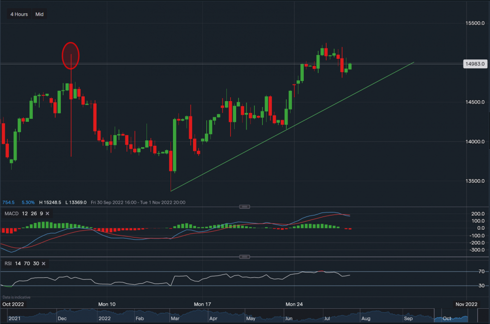The image size is (490, 324).
Task: Click the 15500.0 price axis label
Action: click(474, 23)
